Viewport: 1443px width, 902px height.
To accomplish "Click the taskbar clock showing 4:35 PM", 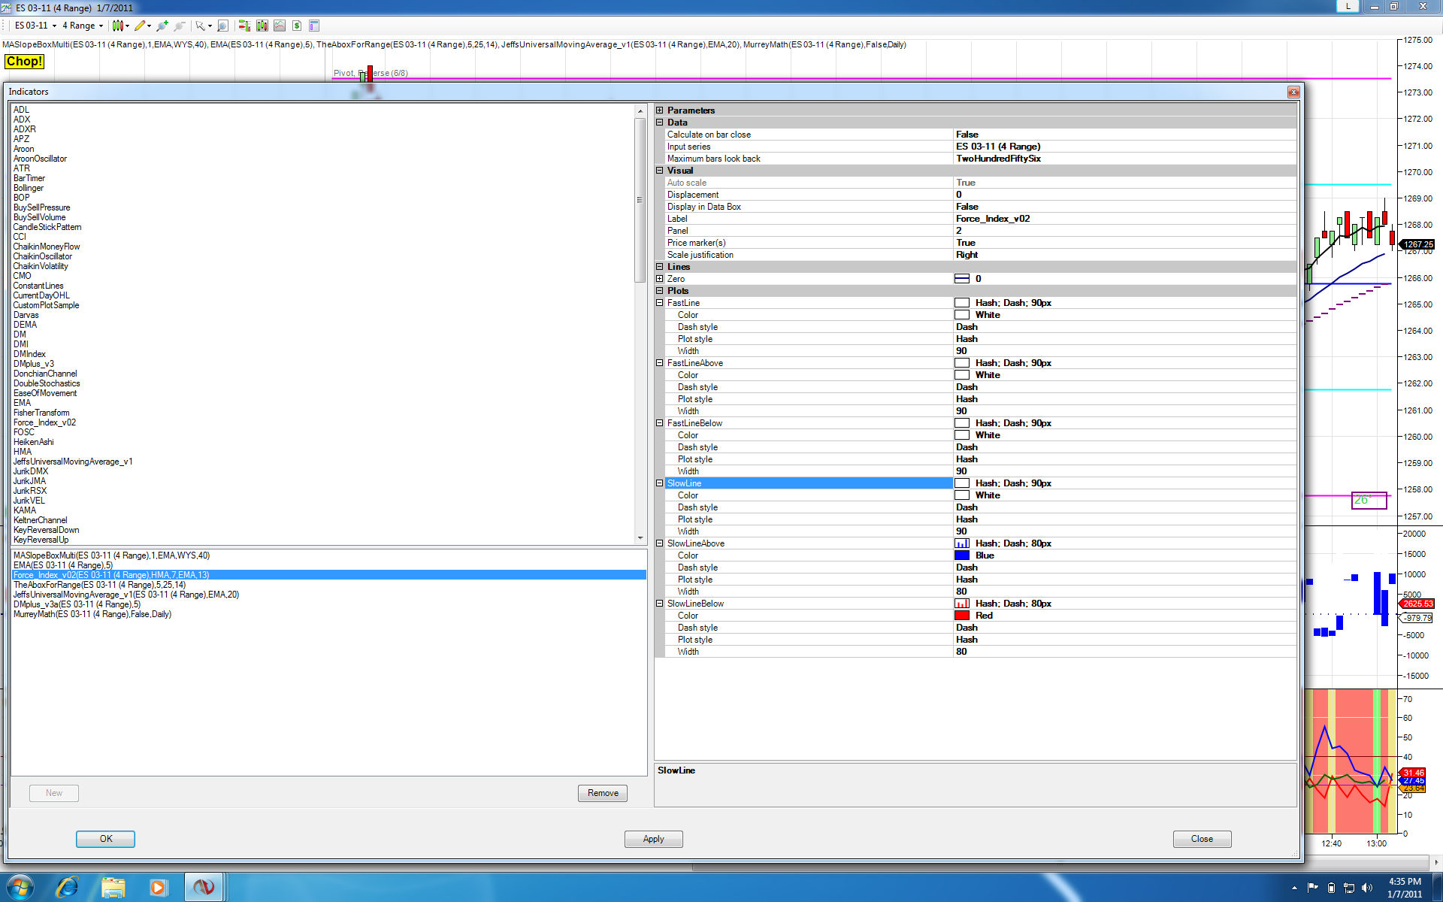I will [1404, 888].
